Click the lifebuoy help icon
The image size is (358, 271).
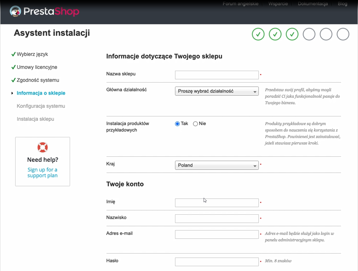tap(43, 147)
